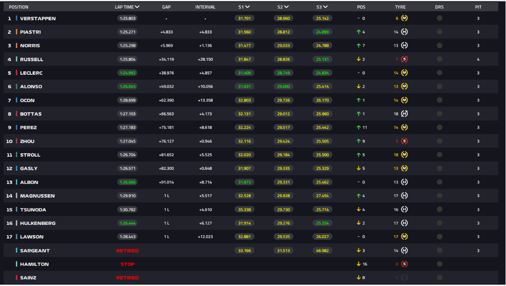This screenshot has width=506, height=286.
Task: Click Bottas's hard tyre icon
Action: coord(404,114)
